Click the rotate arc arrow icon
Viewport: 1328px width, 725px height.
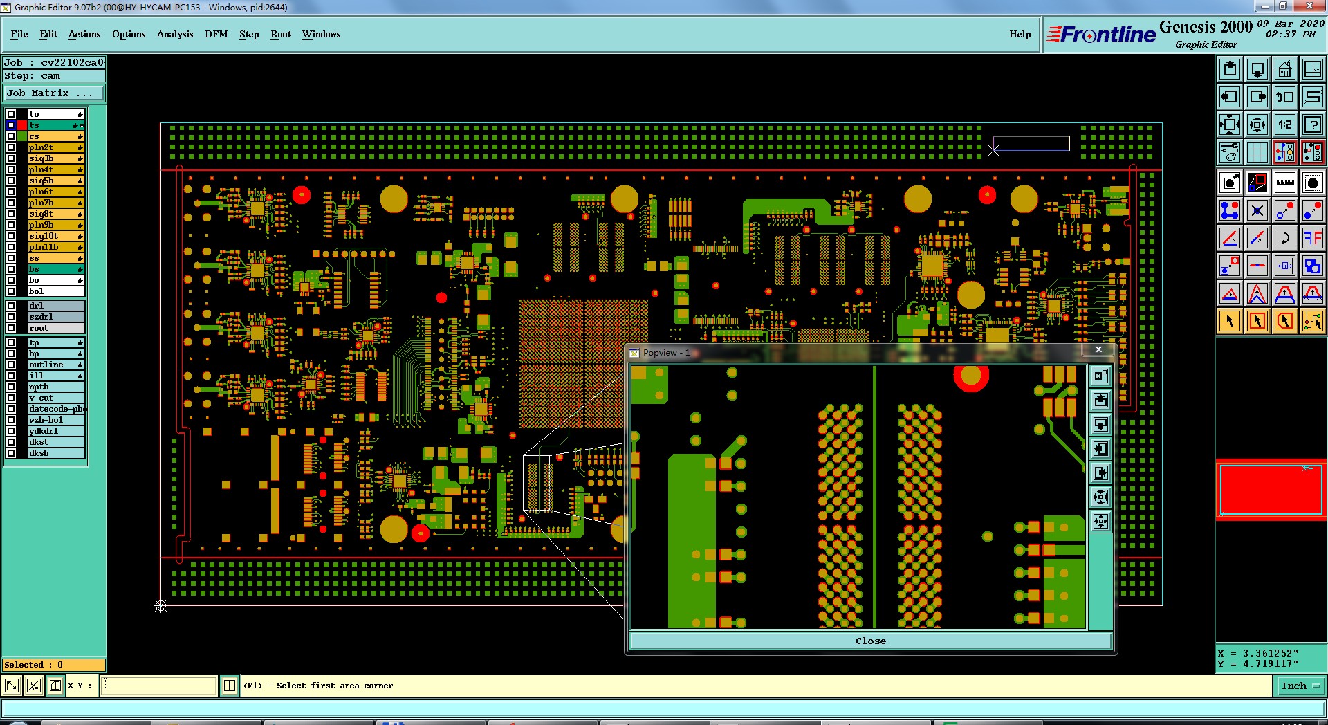1285,238
